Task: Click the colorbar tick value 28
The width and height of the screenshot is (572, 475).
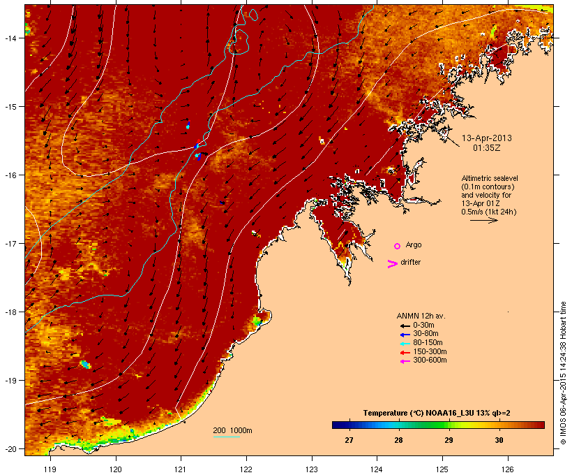Action: point(399,440)
